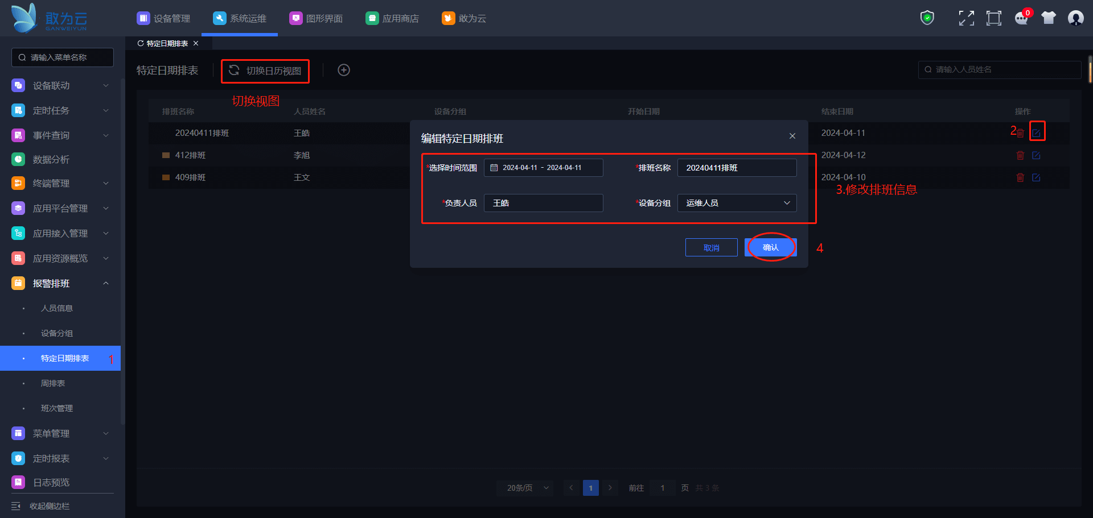
Task: Toggle fullscreen with the expand arrows icon
Action: point(966,18)
